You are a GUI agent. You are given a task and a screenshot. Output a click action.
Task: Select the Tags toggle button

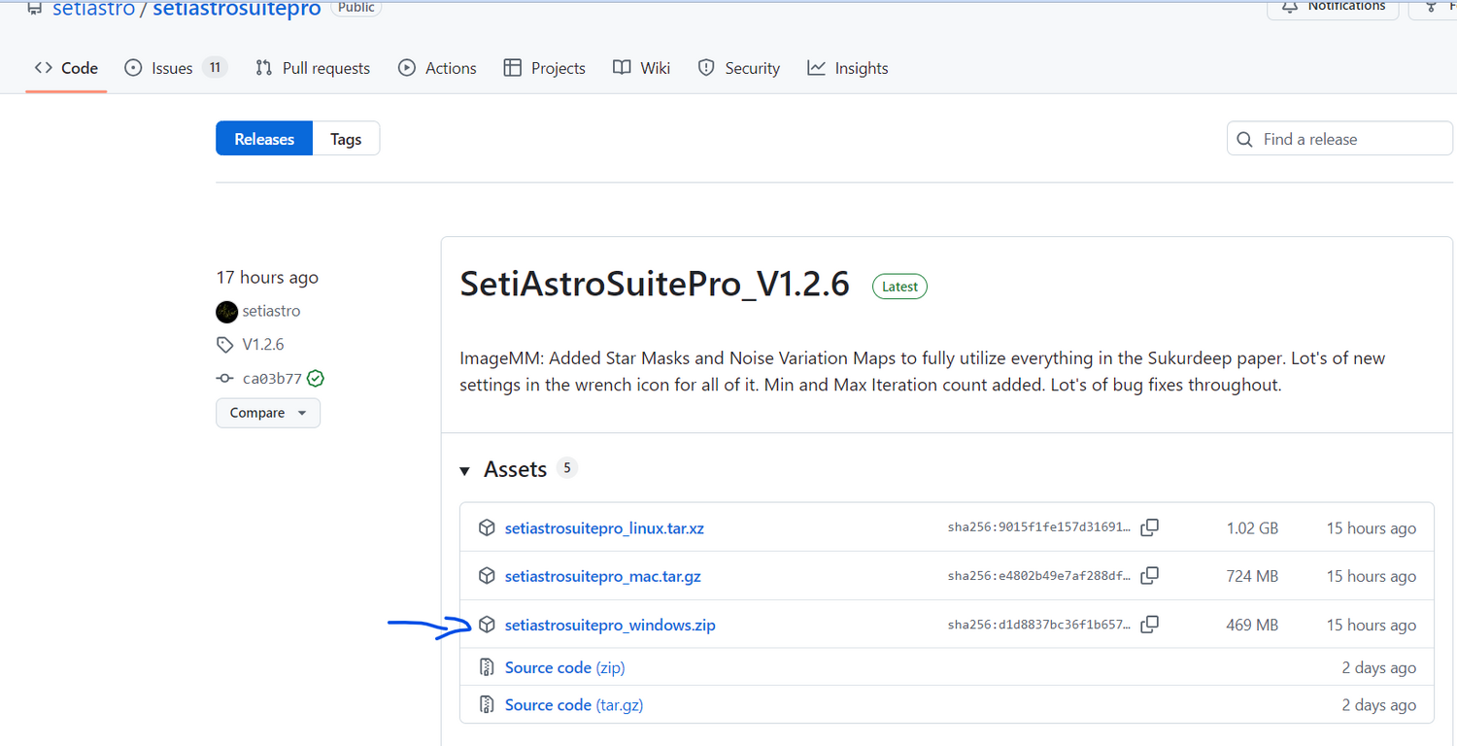click(x=346, y=139)
